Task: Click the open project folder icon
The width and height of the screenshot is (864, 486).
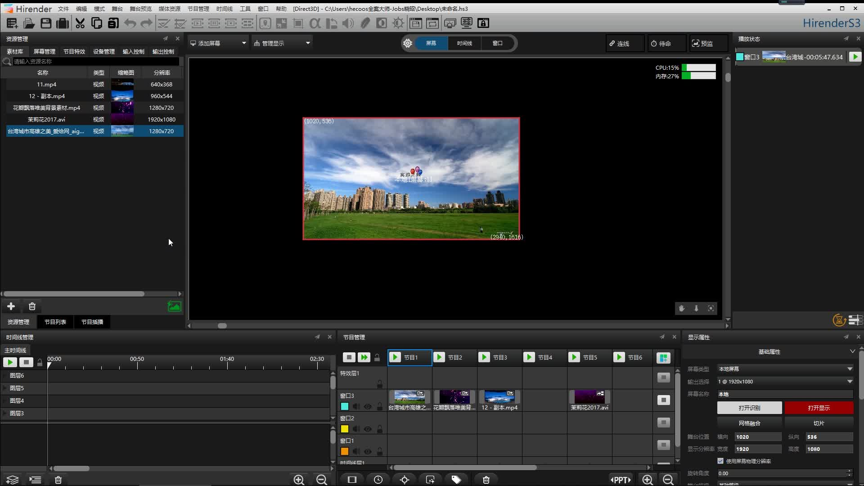Action: coord(29,23)
